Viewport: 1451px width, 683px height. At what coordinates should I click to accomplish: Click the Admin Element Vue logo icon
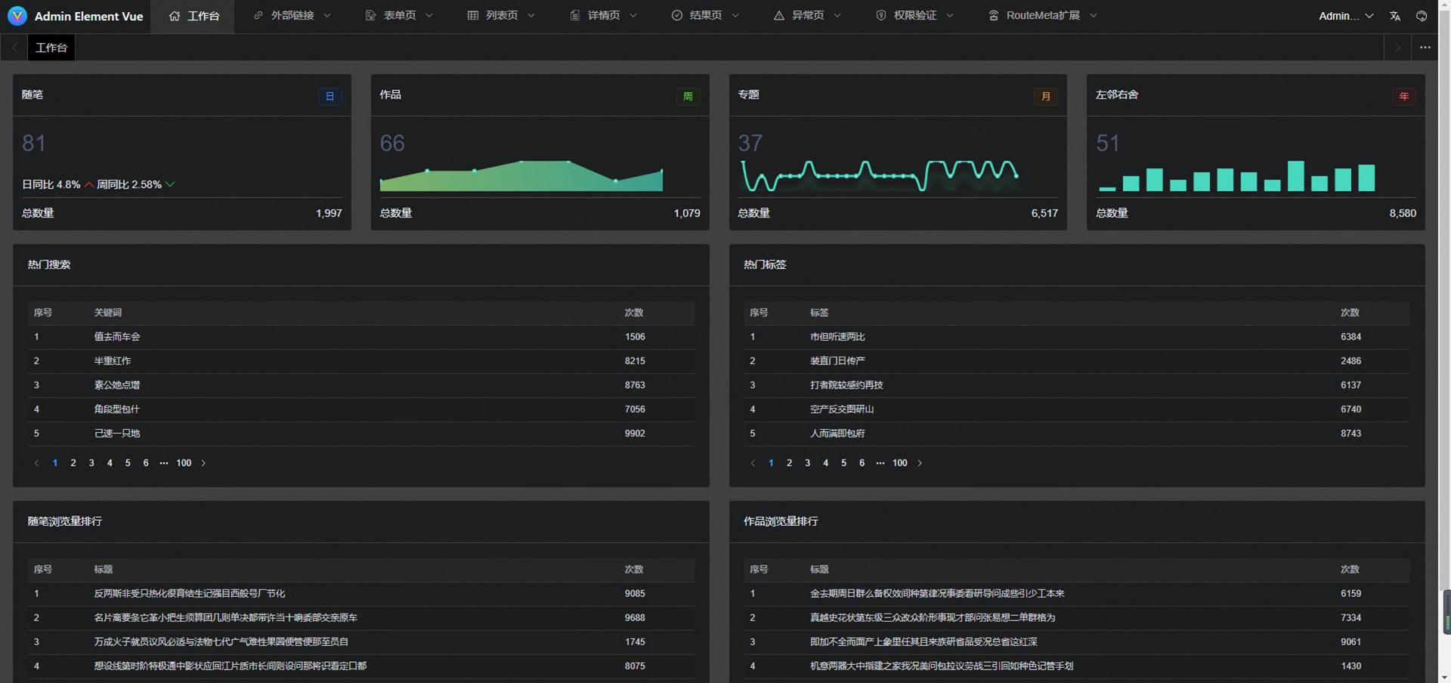click(x=17, y=16)
